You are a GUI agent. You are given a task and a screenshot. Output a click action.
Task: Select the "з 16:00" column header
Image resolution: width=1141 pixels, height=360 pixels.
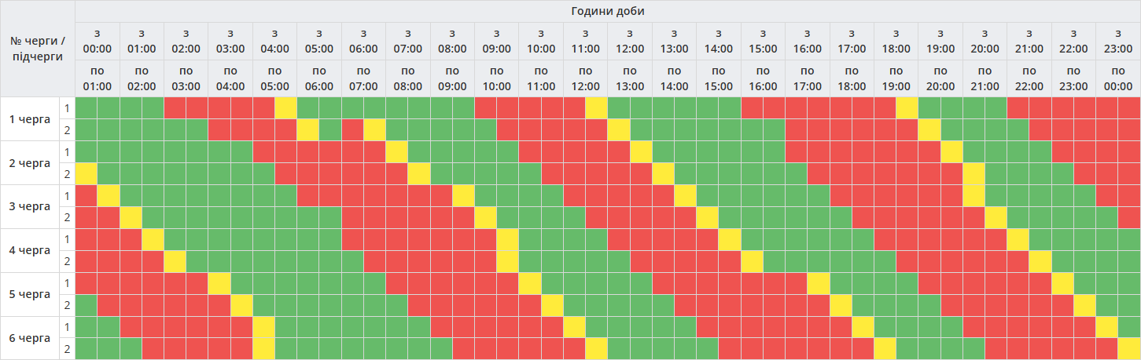coord(808,41)
